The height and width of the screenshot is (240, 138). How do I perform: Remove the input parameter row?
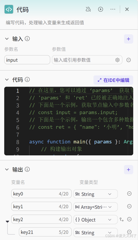[x=129, y=60]
